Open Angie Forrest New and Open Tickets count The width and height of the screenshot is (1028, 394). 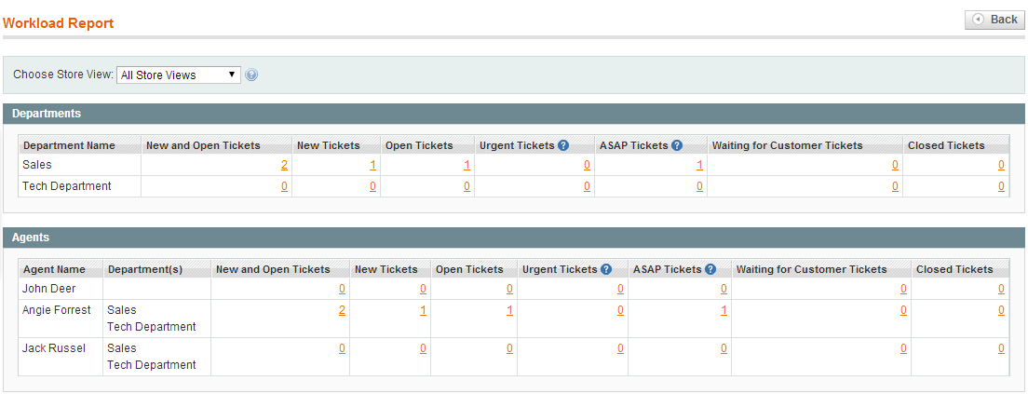pos(342,310)
